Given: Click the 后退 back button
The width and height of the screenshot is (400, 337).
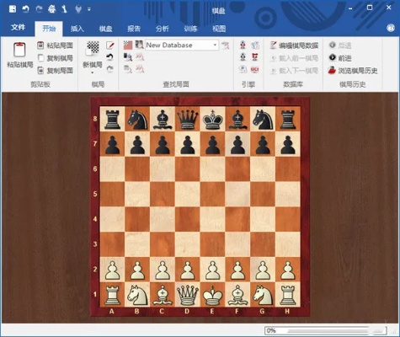Looking at the screenshot, I should tap(340, 45).
